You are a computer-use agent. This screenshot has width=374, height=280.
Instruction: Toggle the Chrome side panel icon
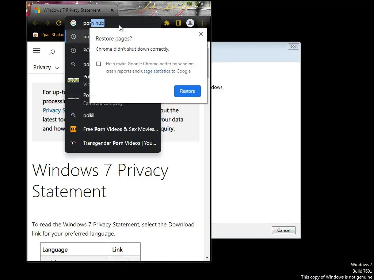(178, 23)
